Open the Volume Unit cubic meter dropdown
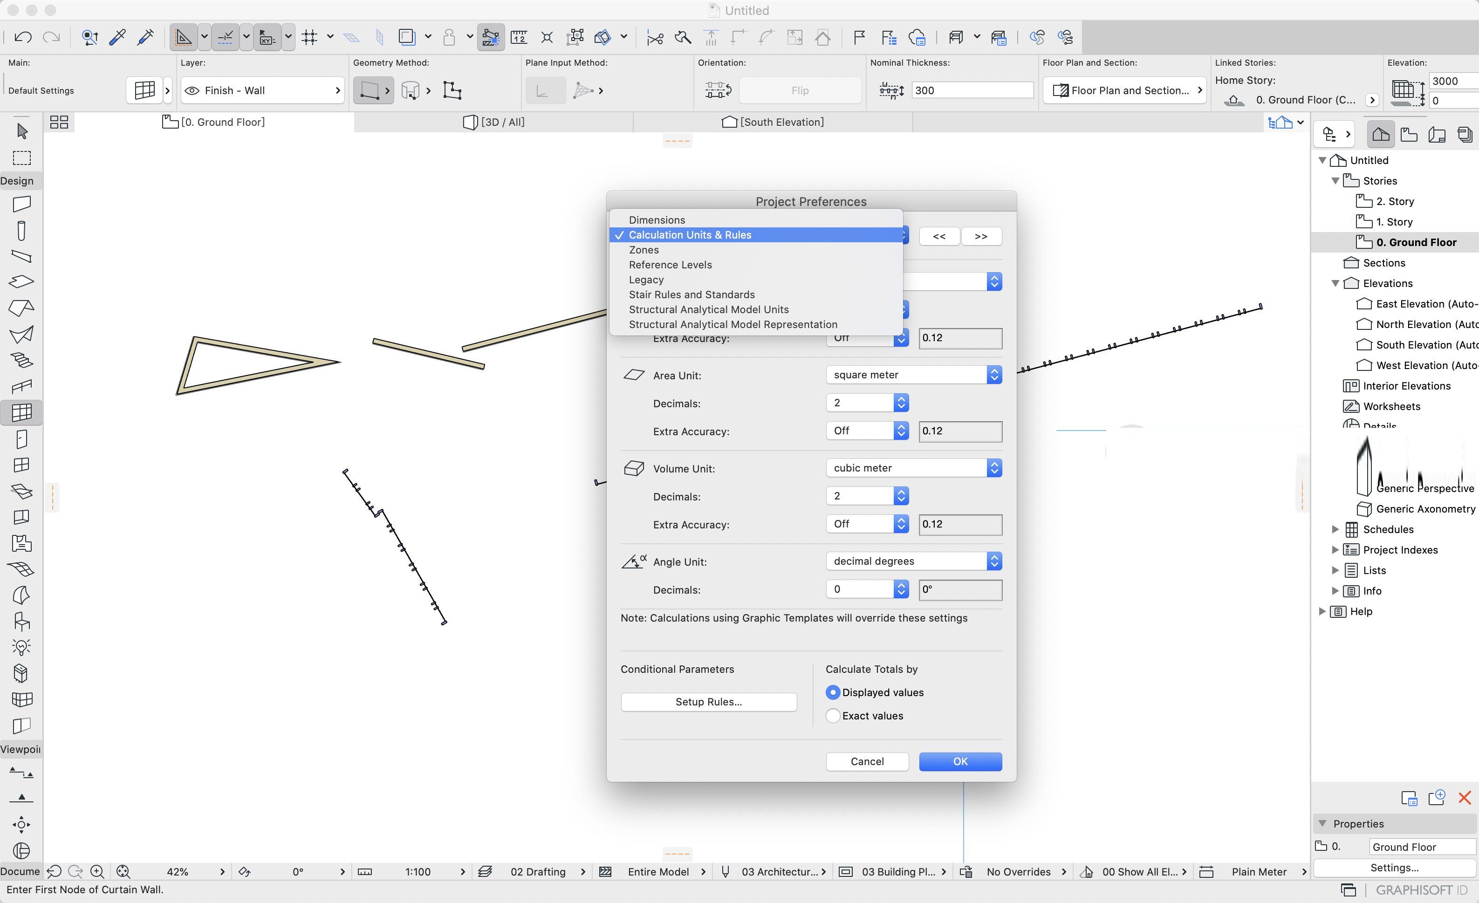 [x=914, y=468]
